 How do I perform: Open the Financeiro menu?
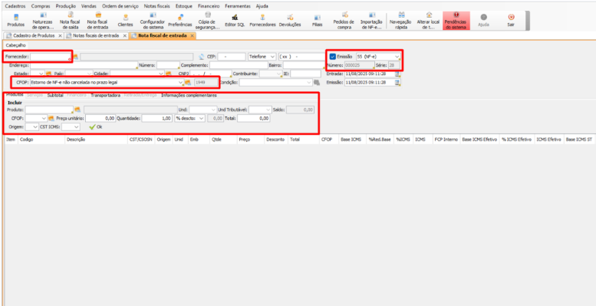click(x=209, y=6)
